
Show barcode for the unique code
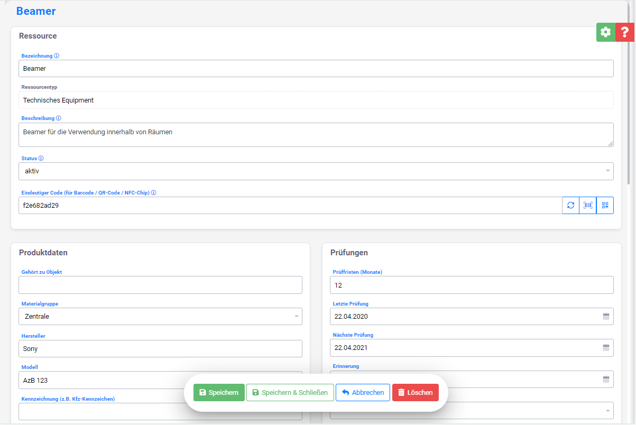(x=587, y=206)
